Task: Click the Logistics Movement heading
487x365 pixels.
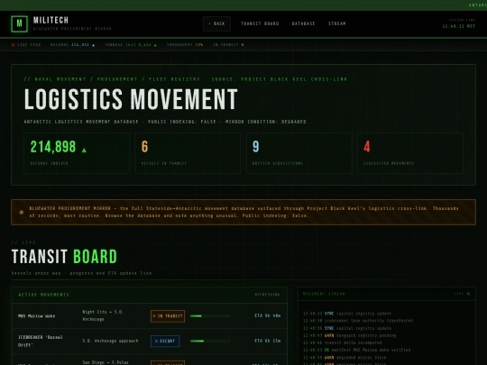Action: click(x=131, y=99)
